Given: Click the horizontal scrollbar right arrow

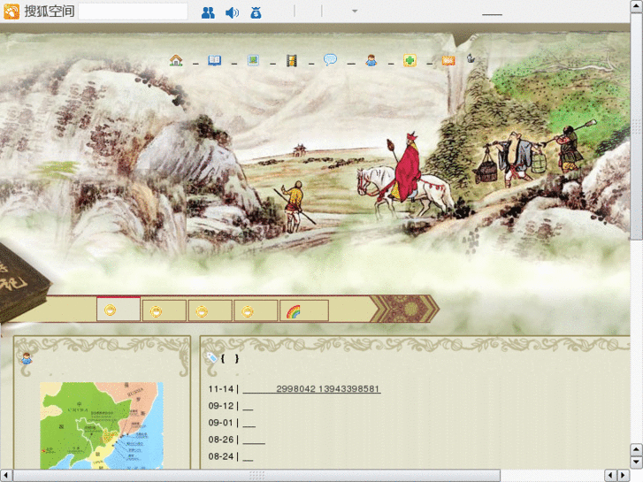Looking at the screenshot, I should 620,476.
